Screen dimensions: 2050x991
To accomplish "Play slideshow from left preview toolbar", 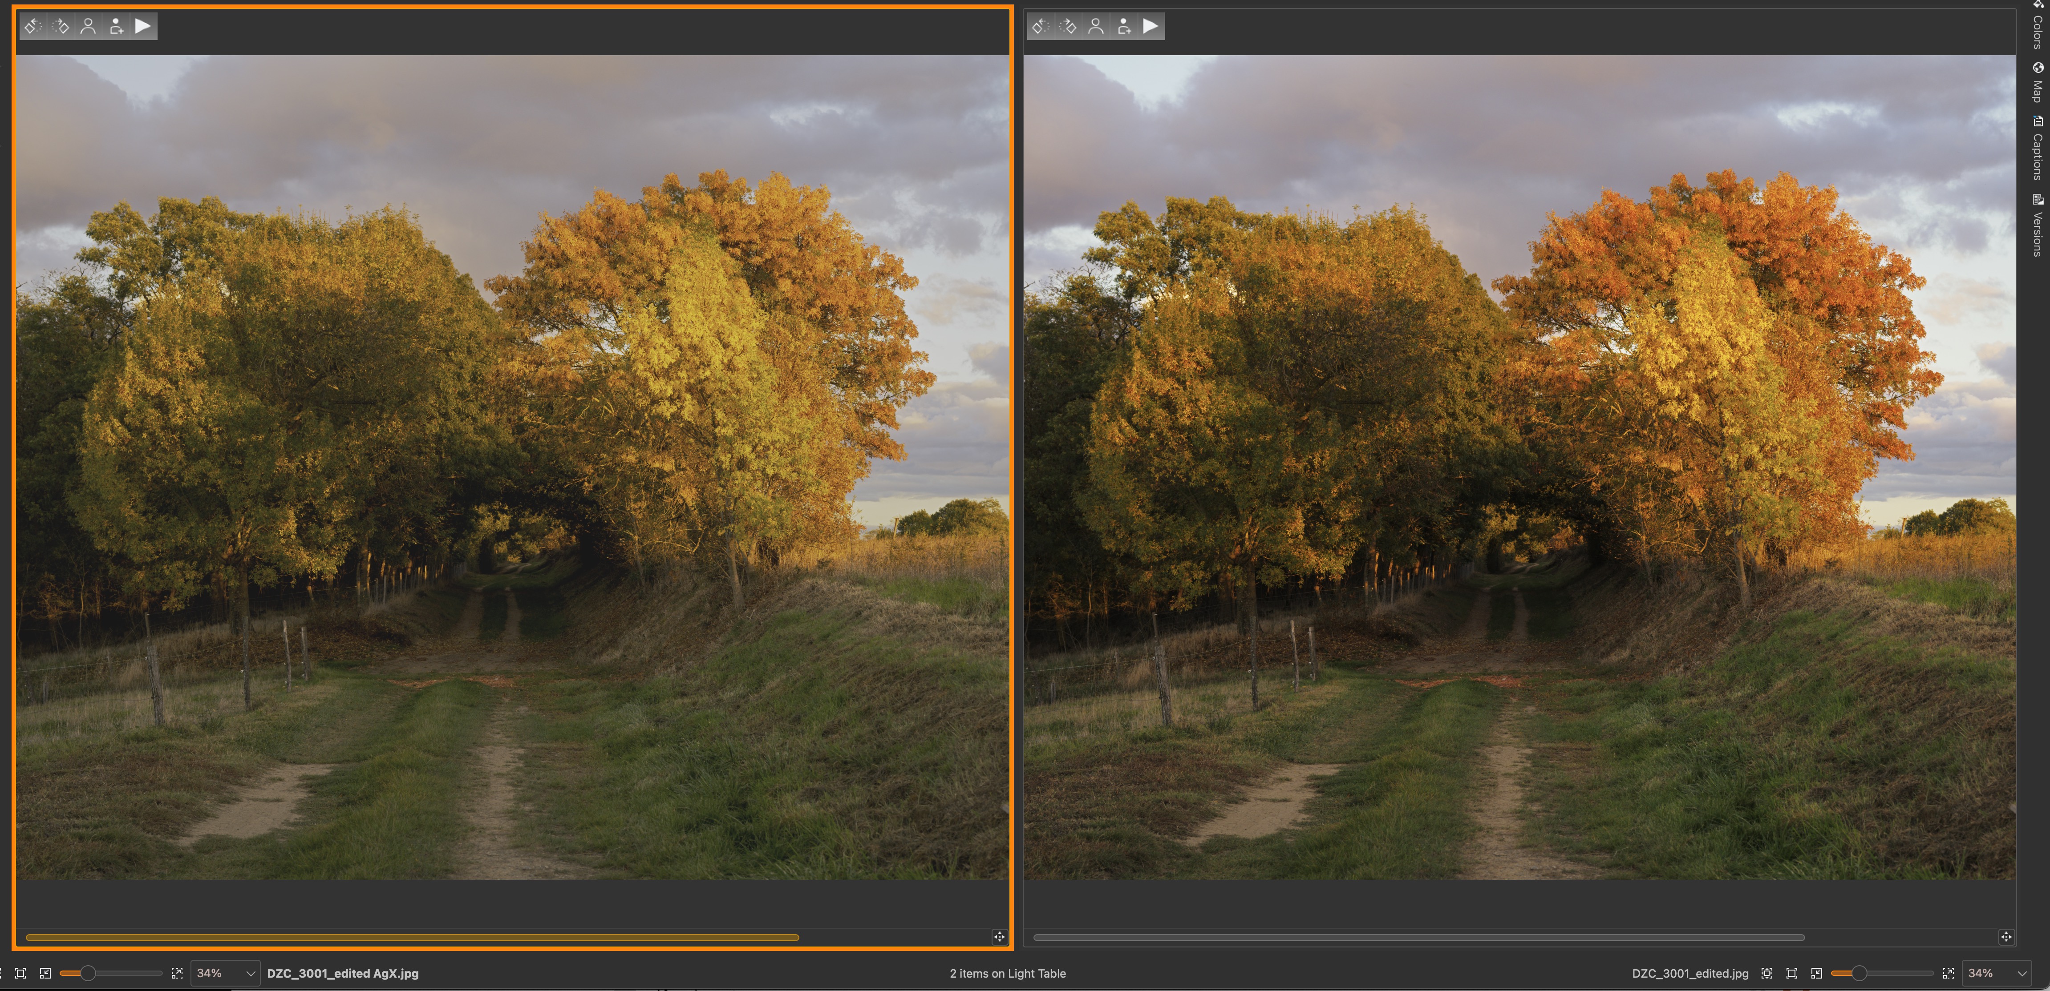I will [143, 26].
